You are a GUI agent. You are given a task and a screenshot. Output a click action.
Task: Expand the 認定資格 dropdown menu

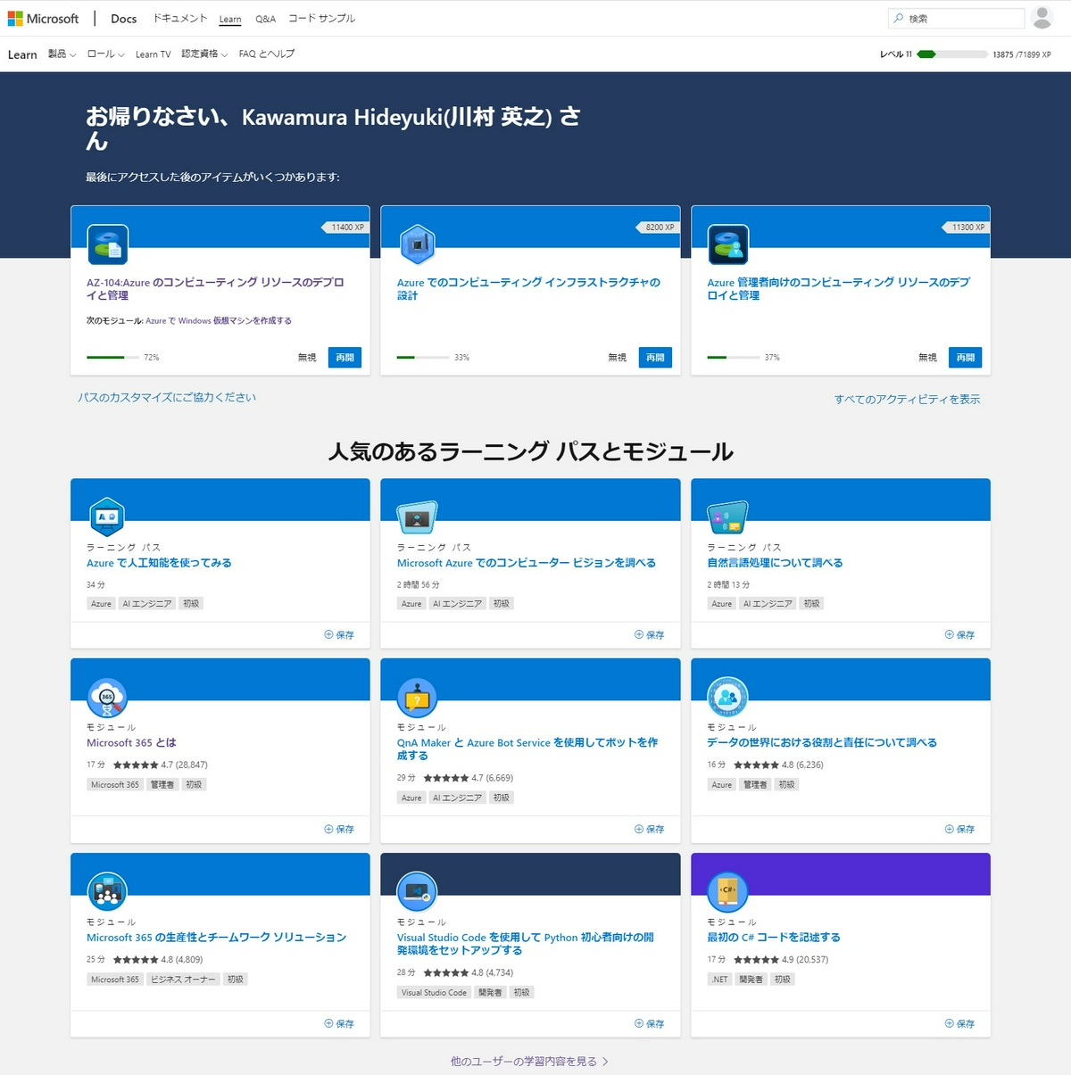[204, 54]
